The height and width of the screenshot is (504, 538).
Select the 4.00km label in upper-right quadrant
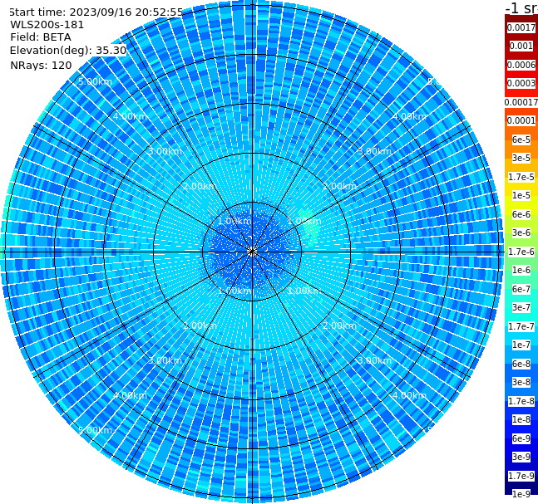(409, 116)
